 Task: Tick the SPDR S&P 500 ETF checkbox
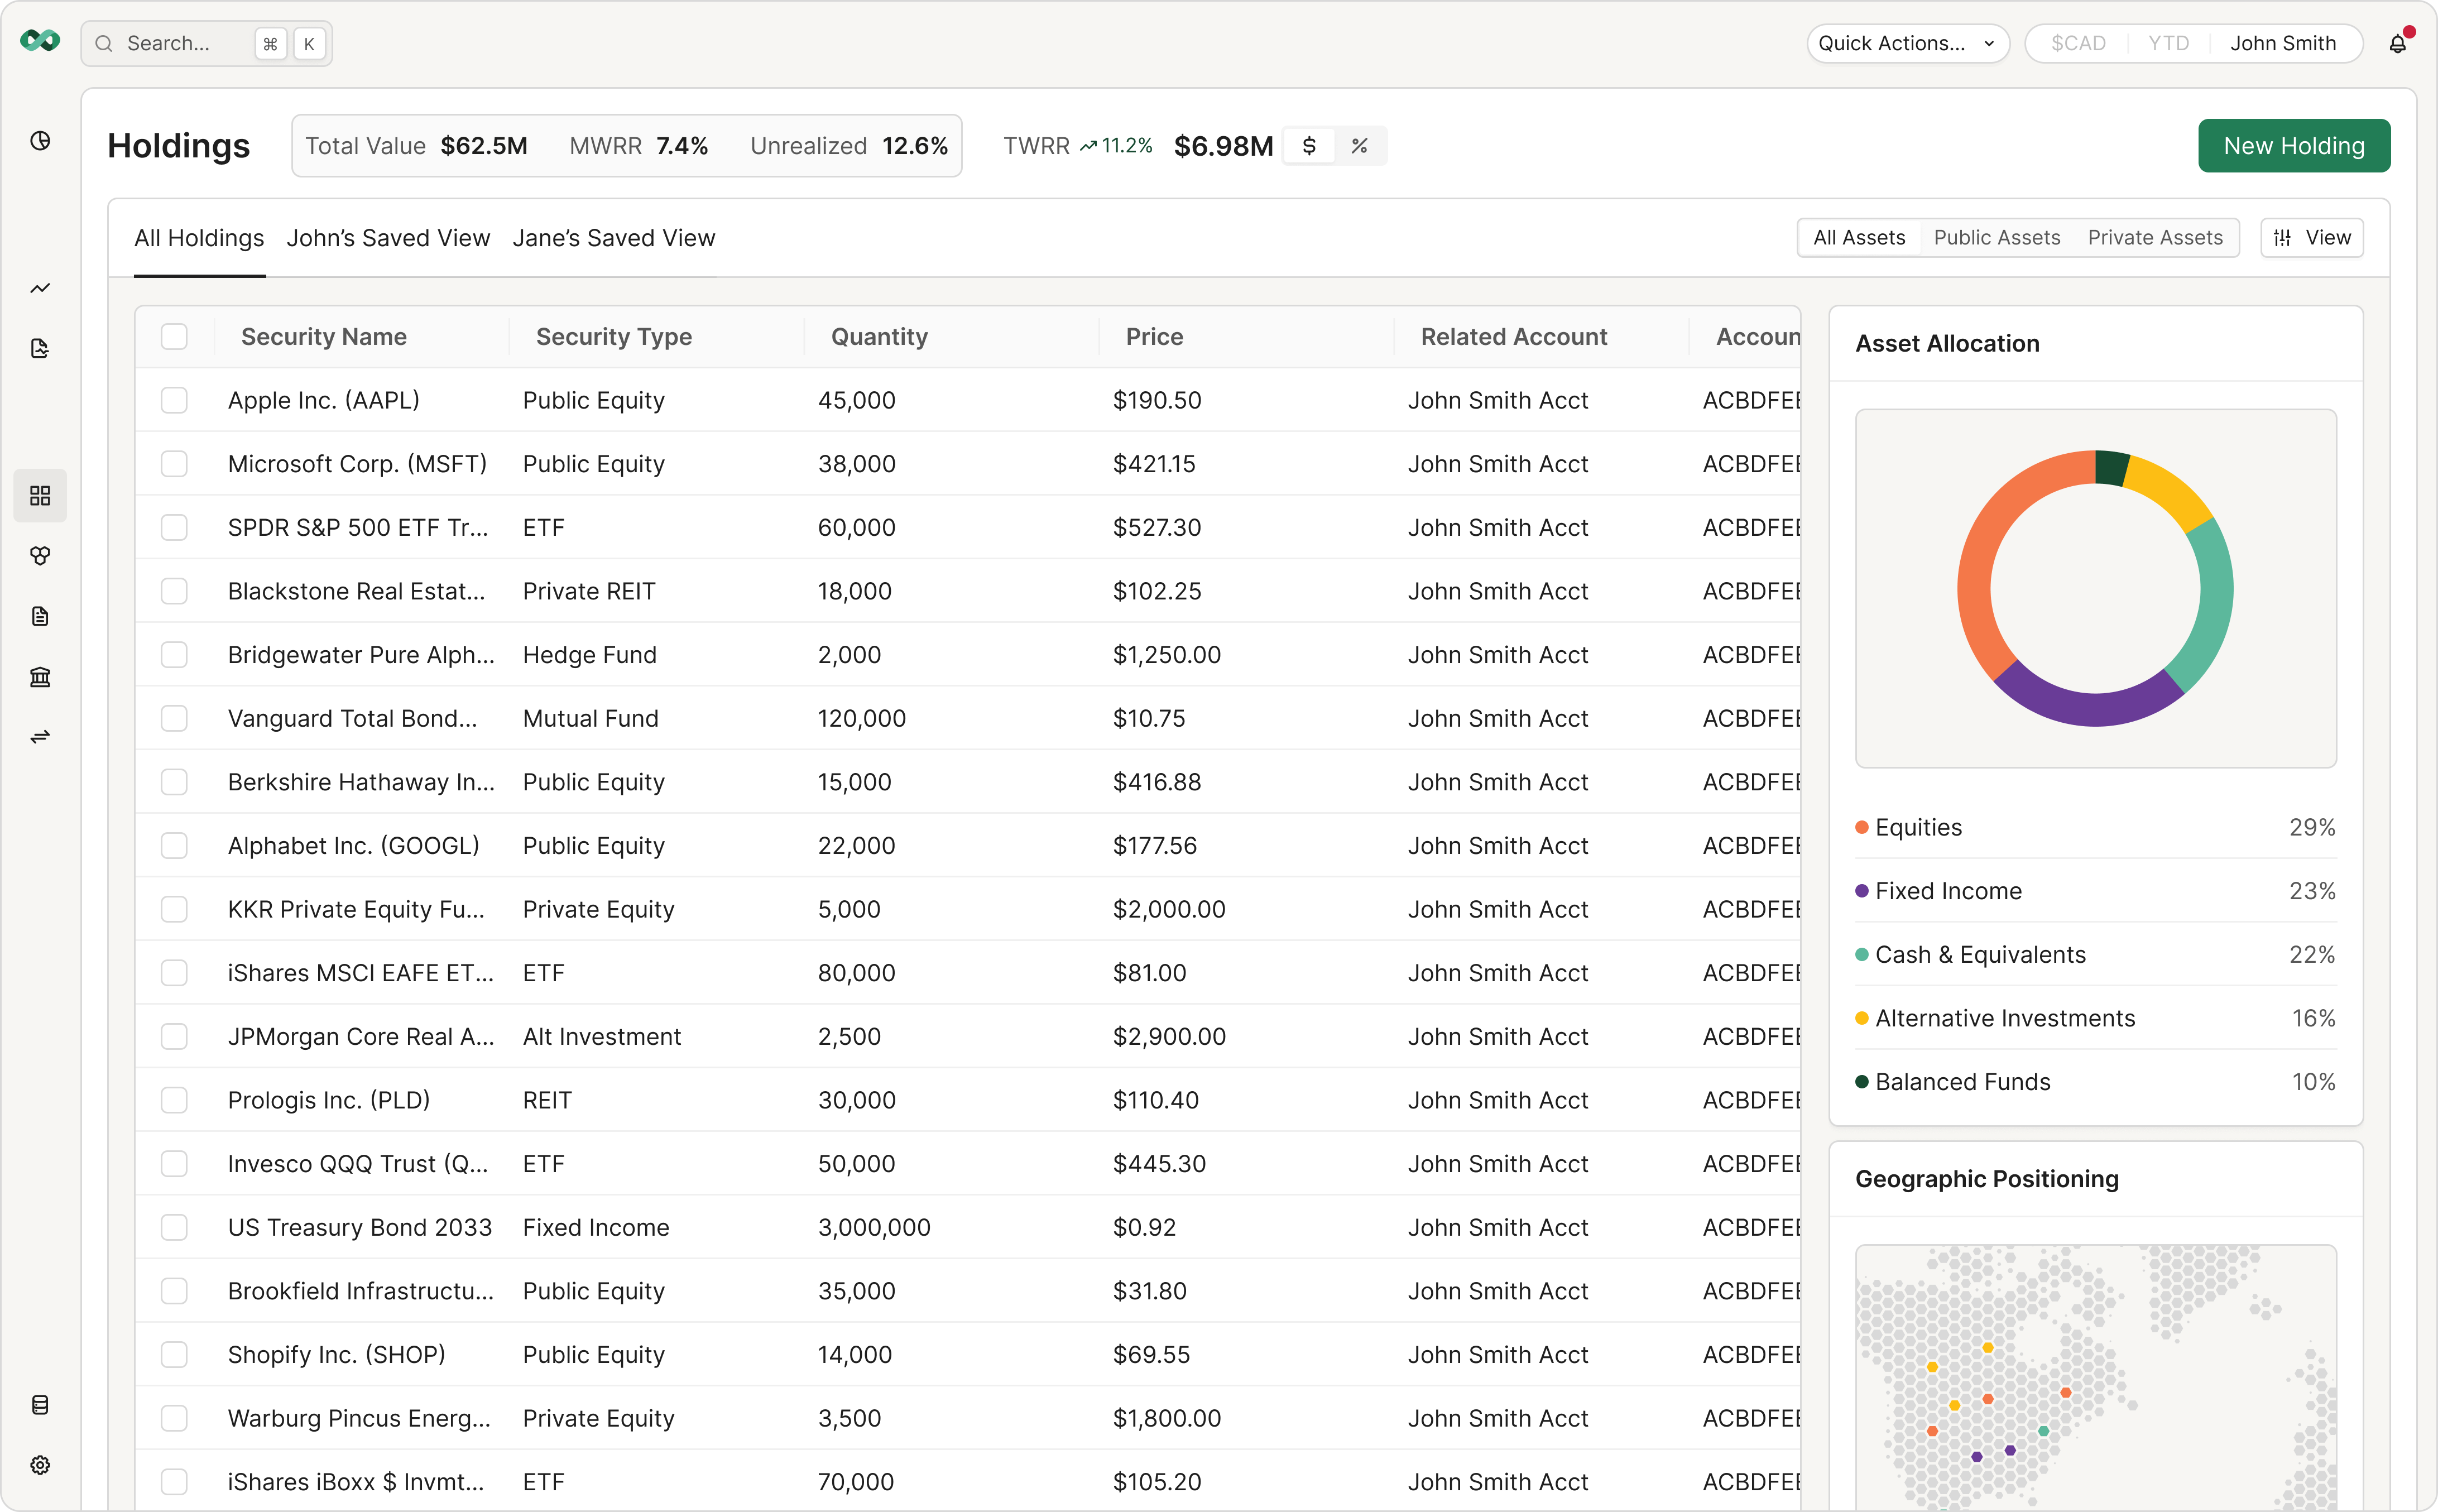(174, 527)
